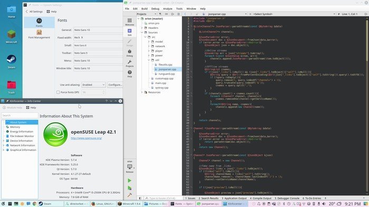
Task: Open Select Symbol dropdown
Action: (294, 14)
